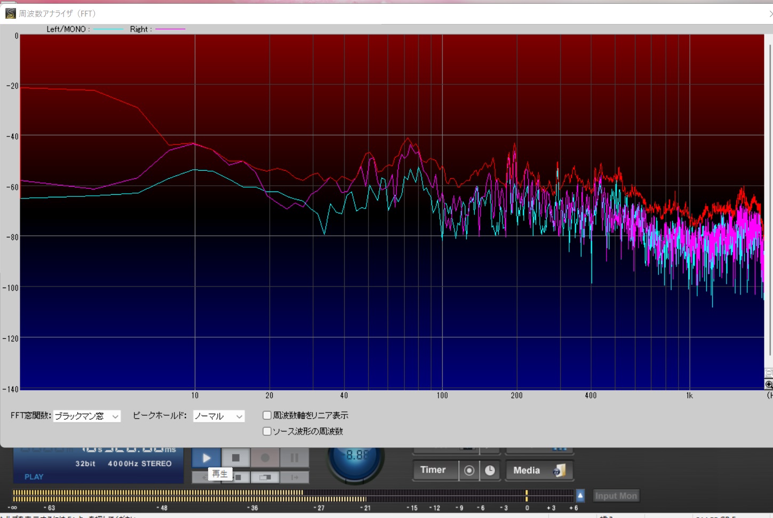Open the Media button

(539, 471)
